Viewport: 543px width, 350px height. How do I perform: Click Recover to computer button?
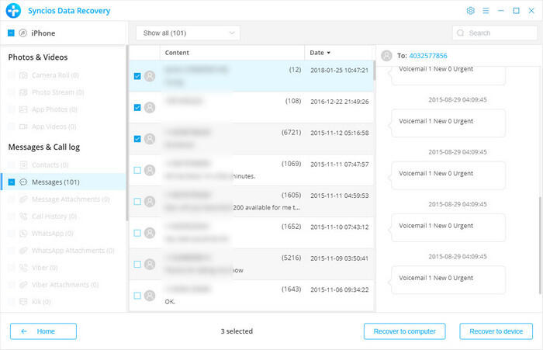point(404,331)
